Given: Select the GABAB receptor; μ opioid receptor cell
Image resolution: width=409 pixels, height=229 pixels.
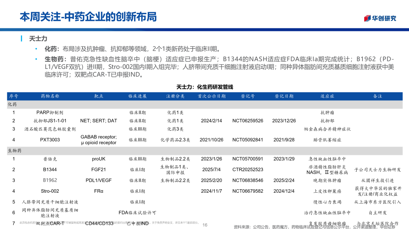Looking at the screenshot, I should tap(98, 140).
